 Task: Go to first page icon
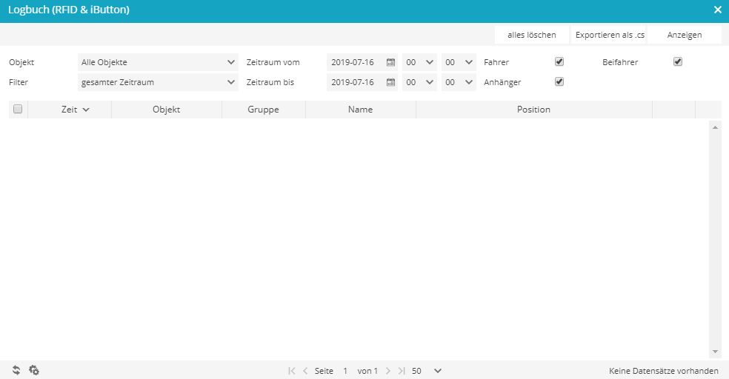pyautogui.click(x=291, y=371)
